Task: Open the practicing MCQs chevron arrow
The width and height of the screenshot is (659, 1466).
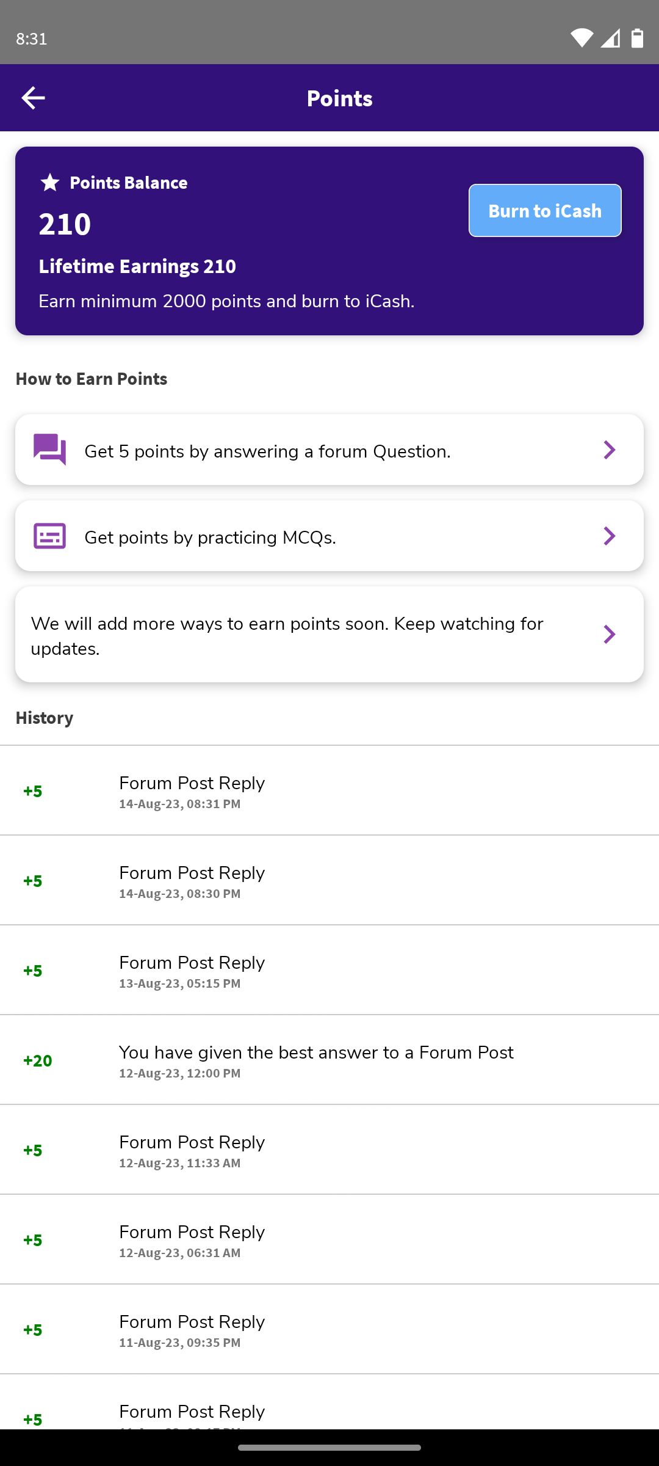Action: click(x=609, y=536)
